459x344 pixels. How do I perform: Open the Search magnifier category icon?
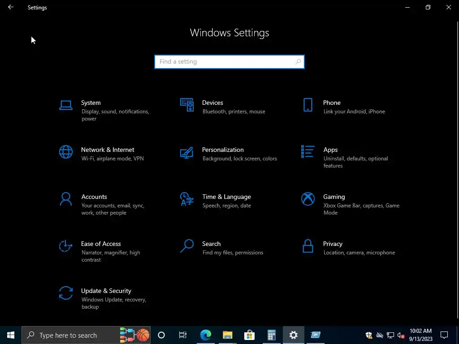(x=187, y=246)
